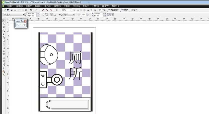Viewport: 209px width, 114px height.
Task: Click the 转换 toolbar button
Action: pyautogui.click(x=125, y=10)
